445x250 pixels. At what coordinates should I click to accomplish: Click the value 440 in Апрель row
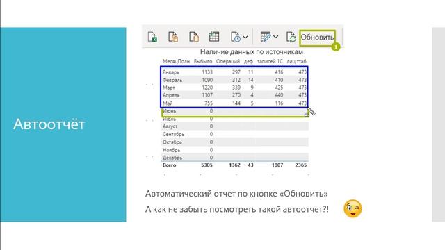click(x=279, y=95)
